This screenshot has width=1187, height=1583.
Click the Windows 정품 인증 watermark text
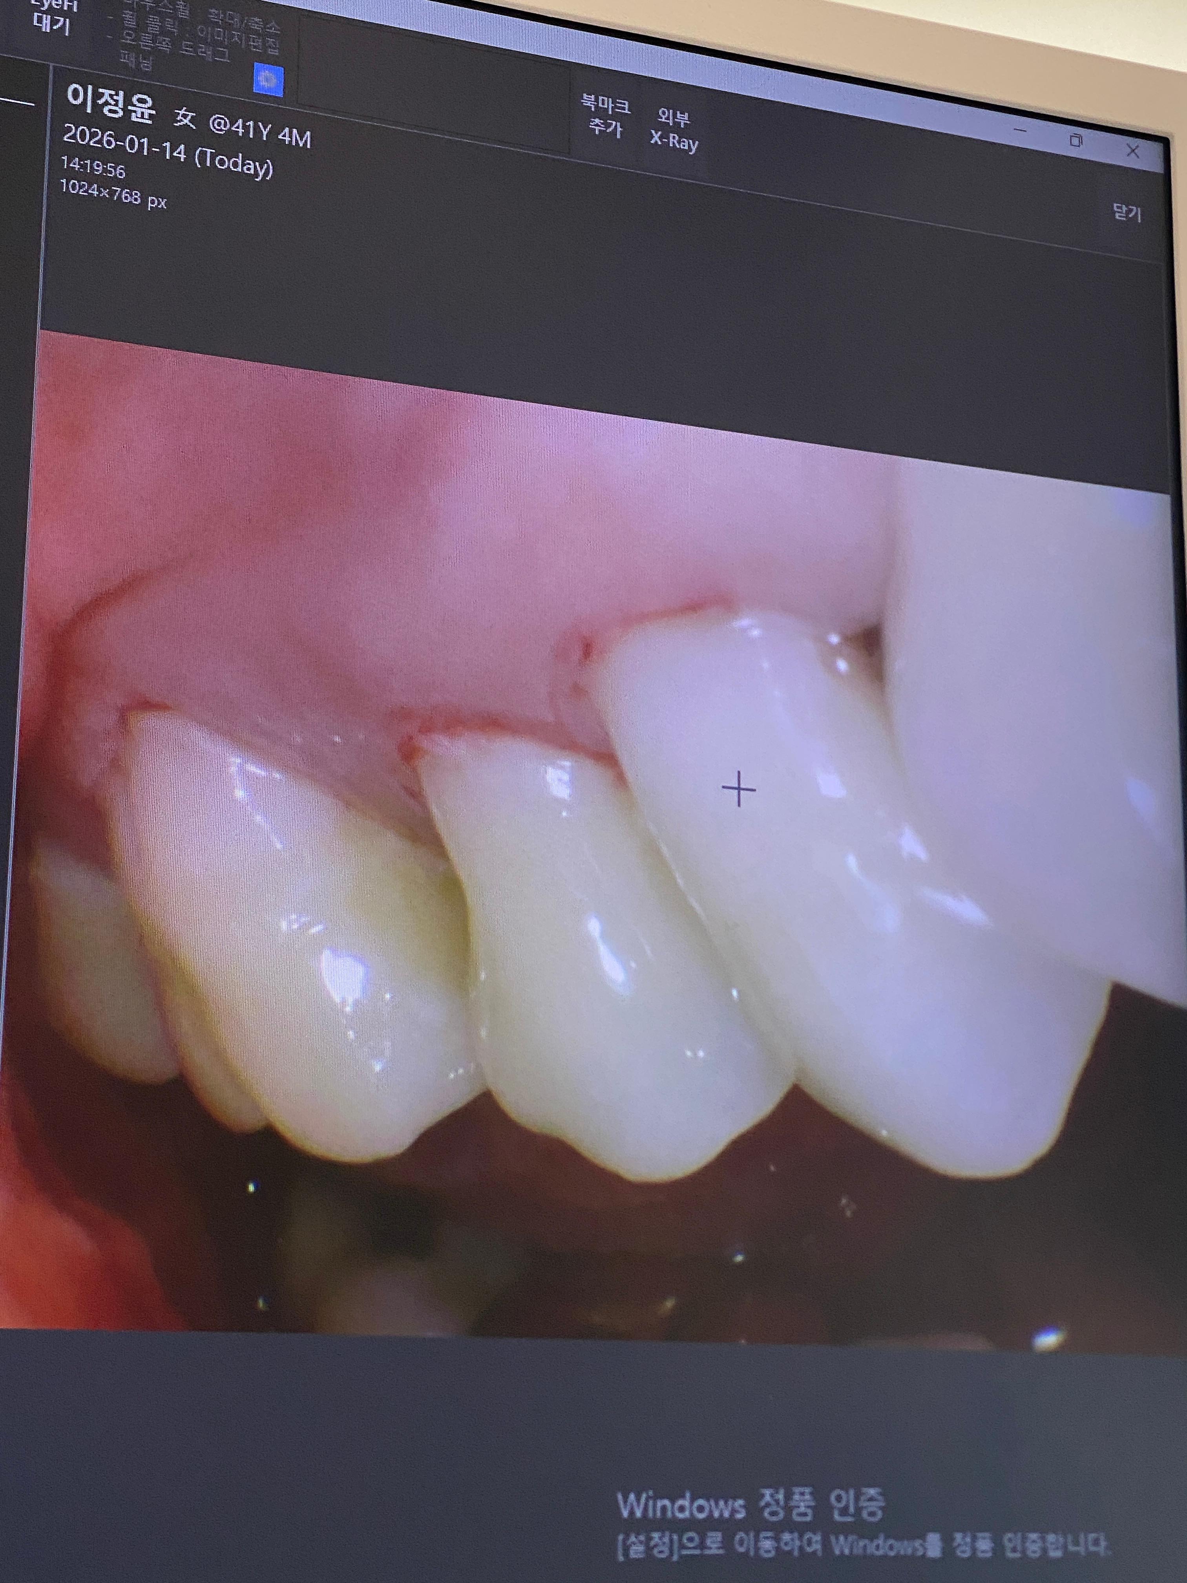tap(750, 1505)
